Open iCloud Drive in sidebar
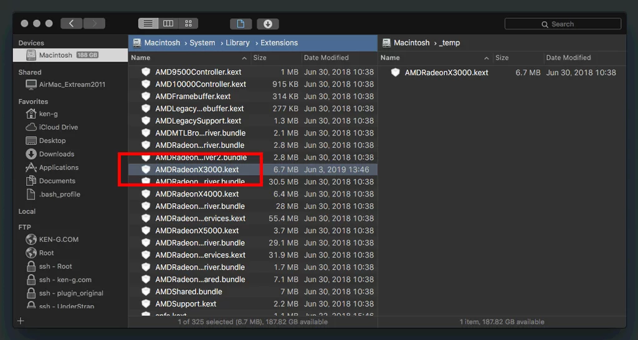The image size is (638, 340). pos(52,127)
